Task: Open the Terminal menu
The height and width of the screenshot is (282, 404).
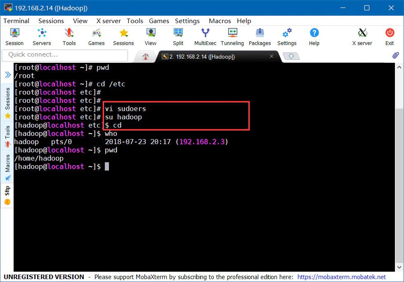Action: 17,21
